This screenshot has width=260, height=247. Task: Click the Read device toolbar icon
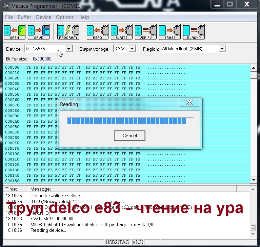(98, 32)
